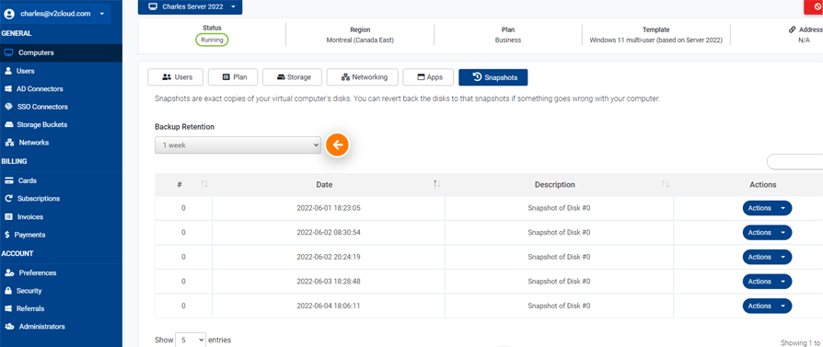Sort the Date column
The width and height of the screenshot is (823, 347).
tap(436, 184)
